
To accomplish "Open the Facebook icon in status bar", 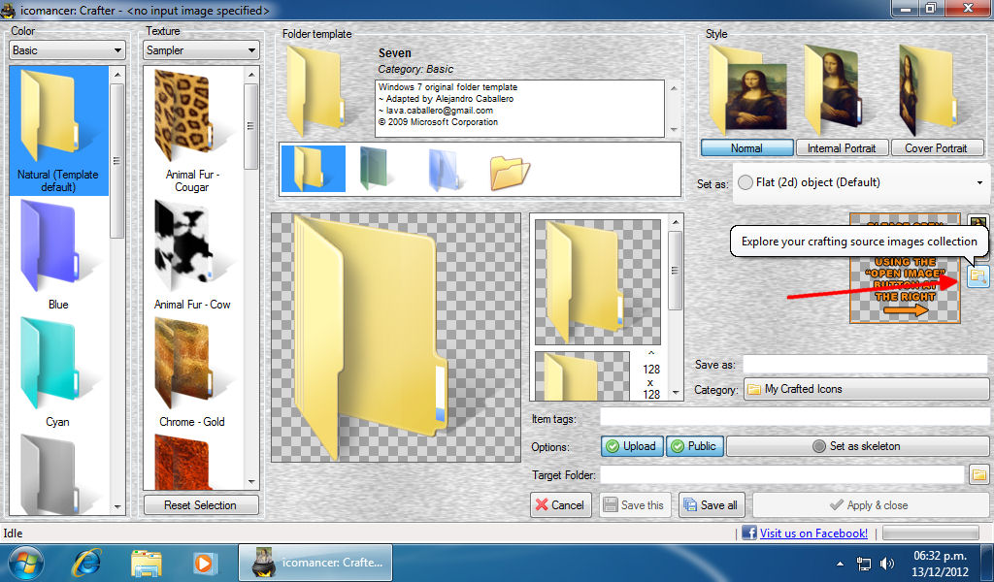I will point(748,533).
